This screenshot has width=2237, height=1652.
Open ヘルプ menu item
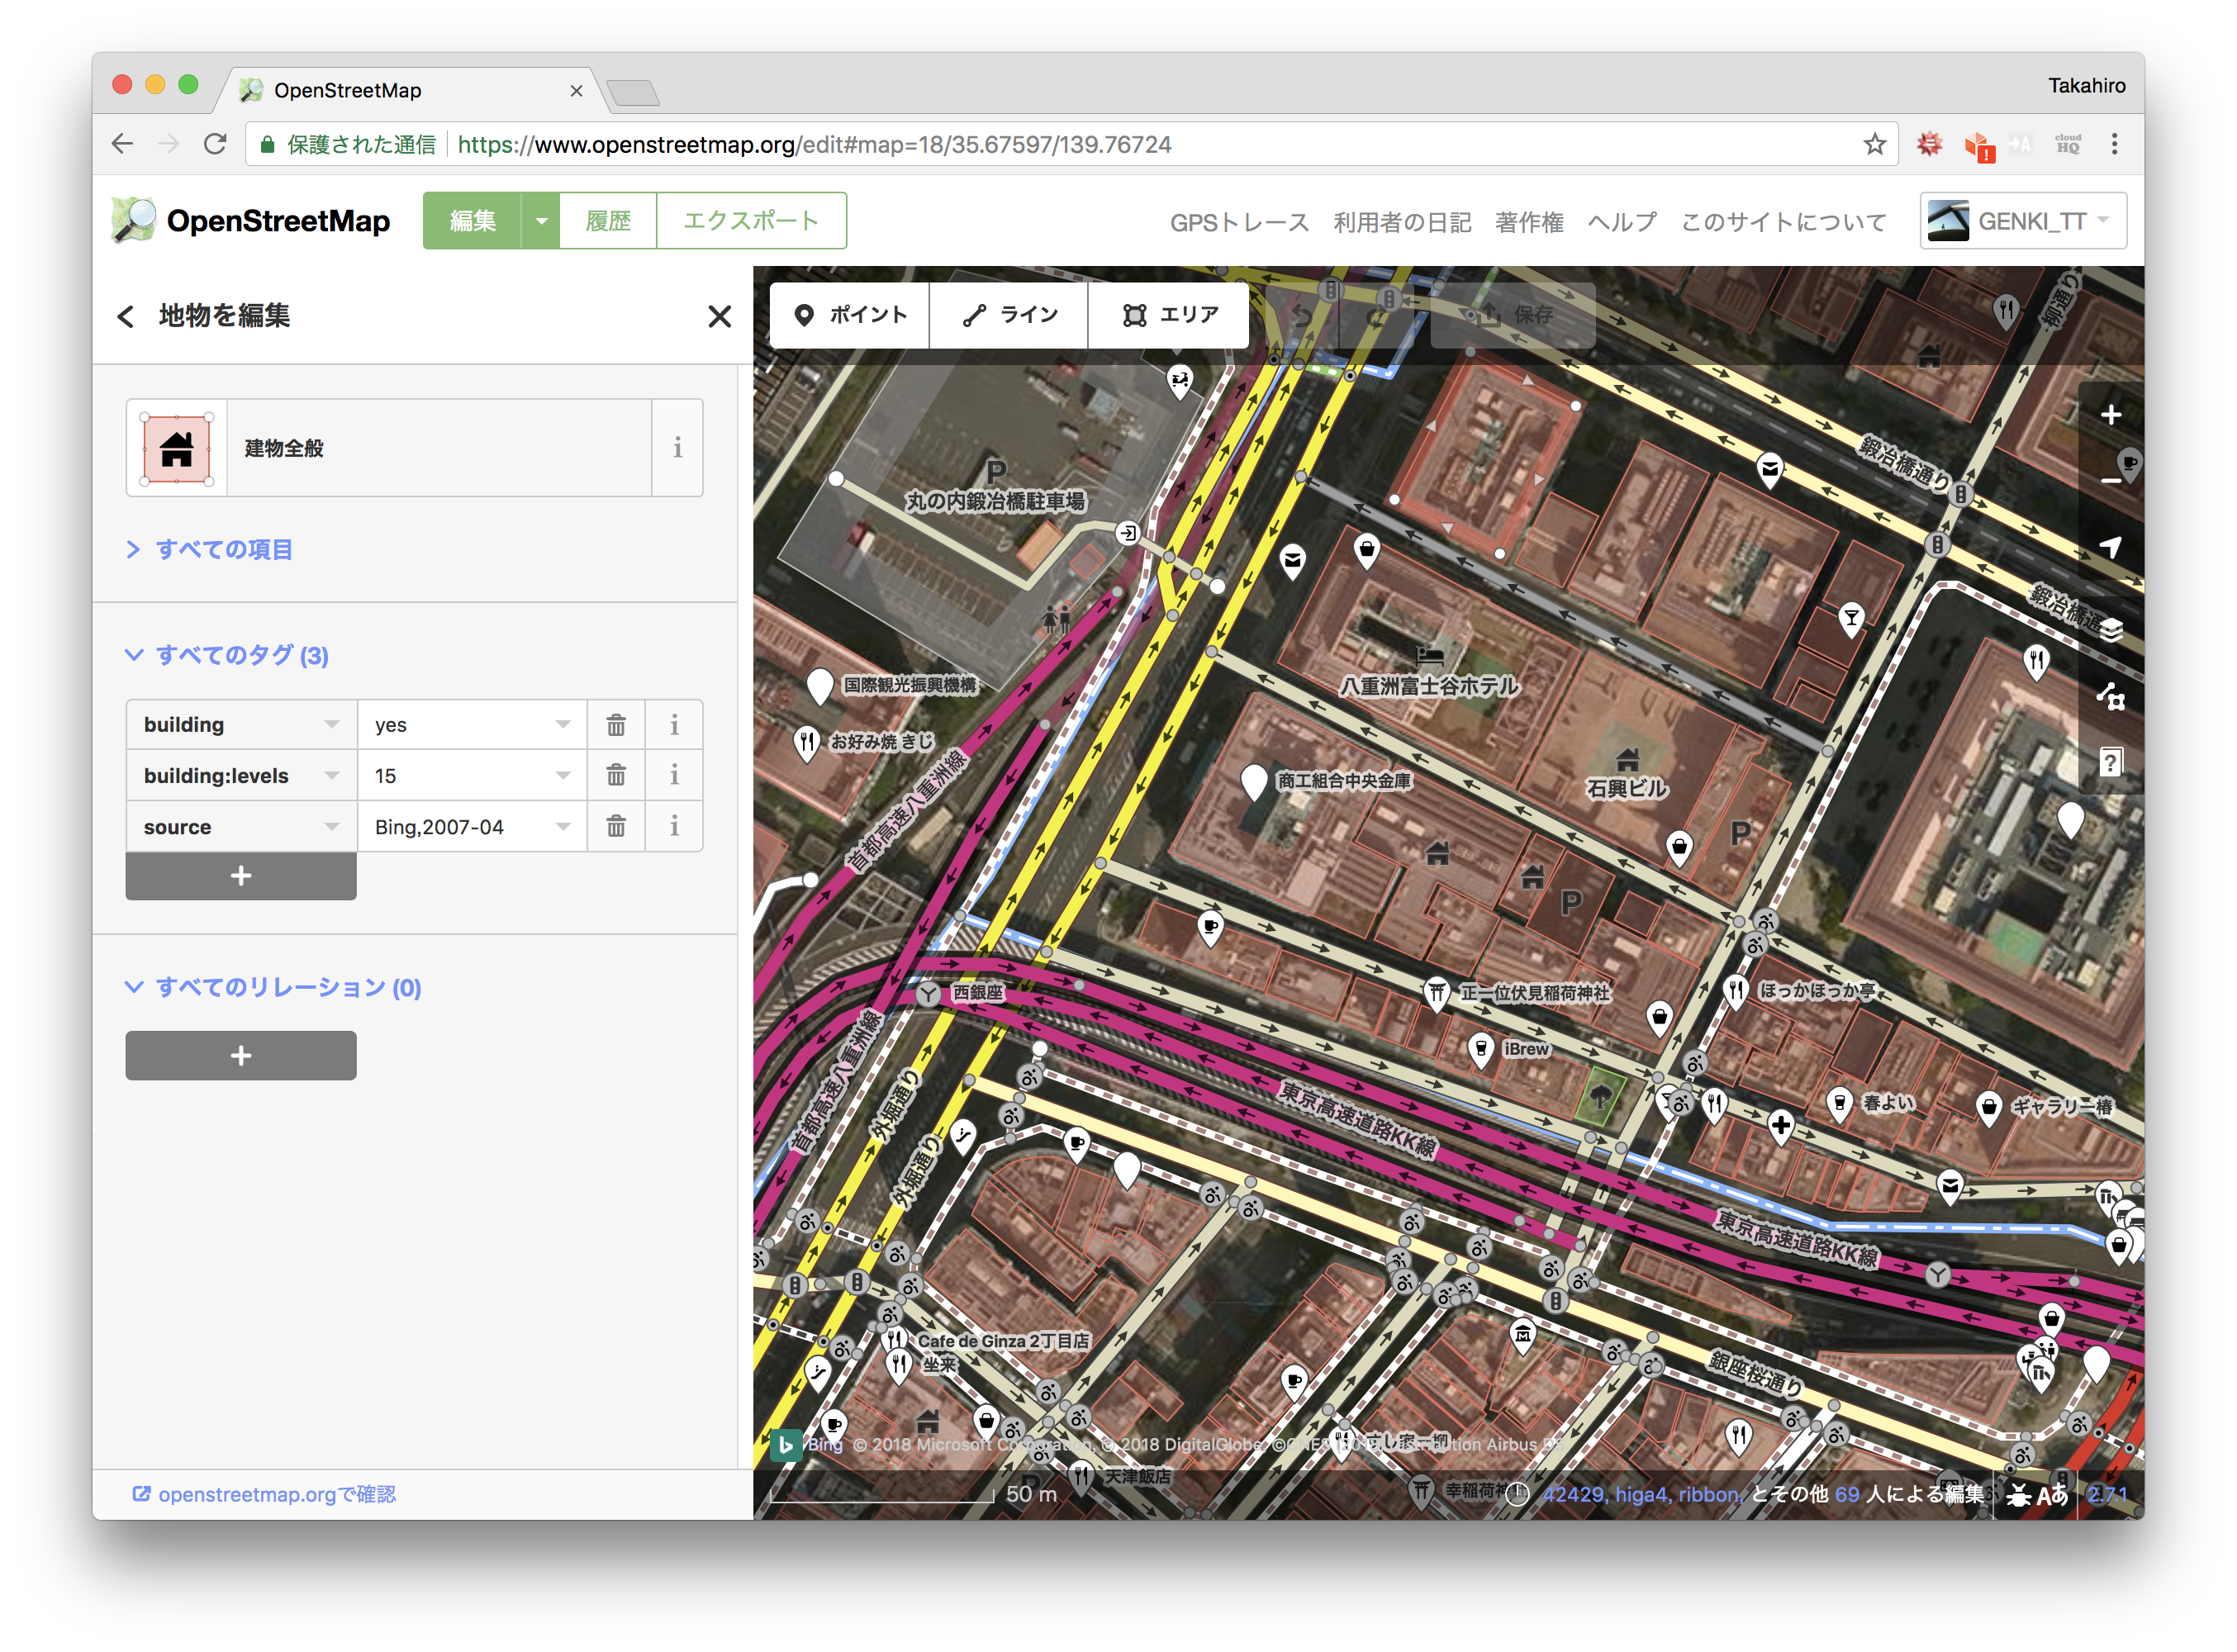tap(1622, 222)
